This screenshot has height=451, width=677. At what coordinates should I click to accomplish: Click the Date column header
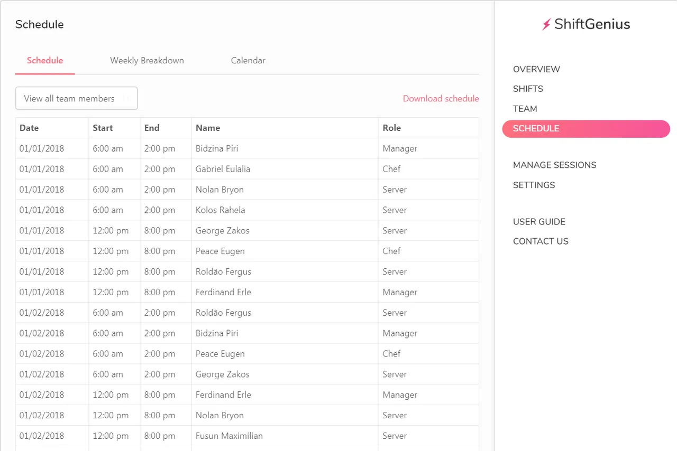(29, 128)
